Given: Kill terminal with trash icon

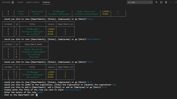Looking at the screenshot, I should (166, 2).
